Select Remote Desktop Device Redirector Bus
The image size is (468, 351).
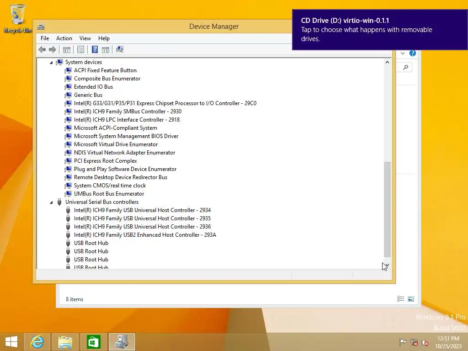coord(121,177)
